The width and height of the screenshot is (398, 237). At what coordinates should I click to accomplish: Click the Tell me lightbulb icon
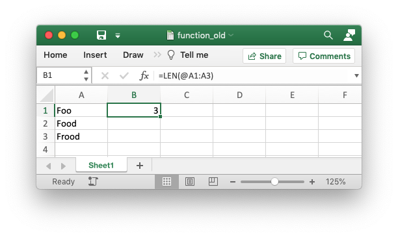[x=171, y=55]
